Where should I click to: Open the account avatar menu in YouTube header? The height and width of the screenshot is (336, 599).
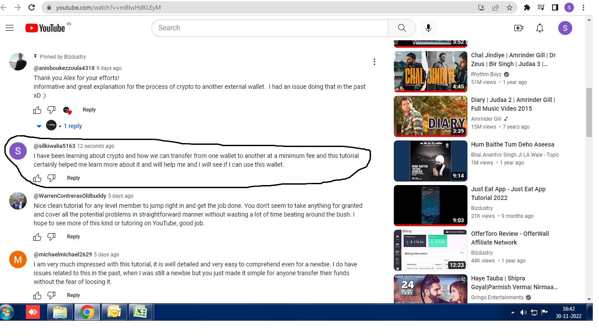565,28
